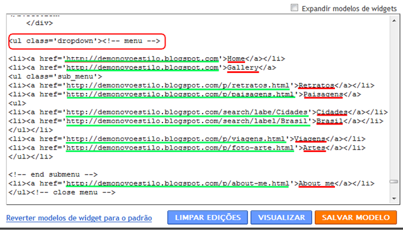This screenshot has height=230, width=403.
Task: Click the VISUALIZAR button
Action: 281,217
